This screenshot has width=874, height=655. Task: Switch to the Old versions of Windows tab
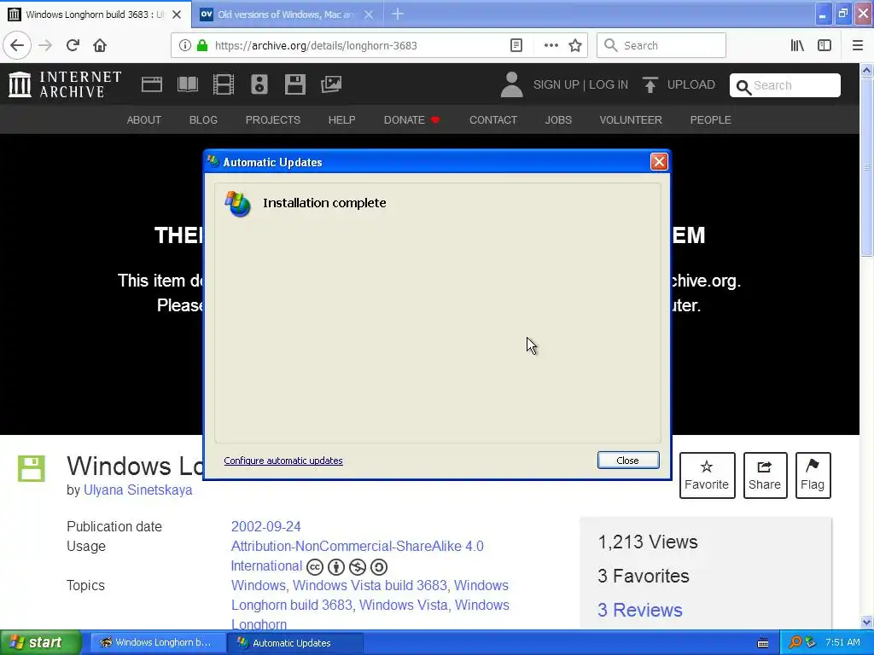288,14
